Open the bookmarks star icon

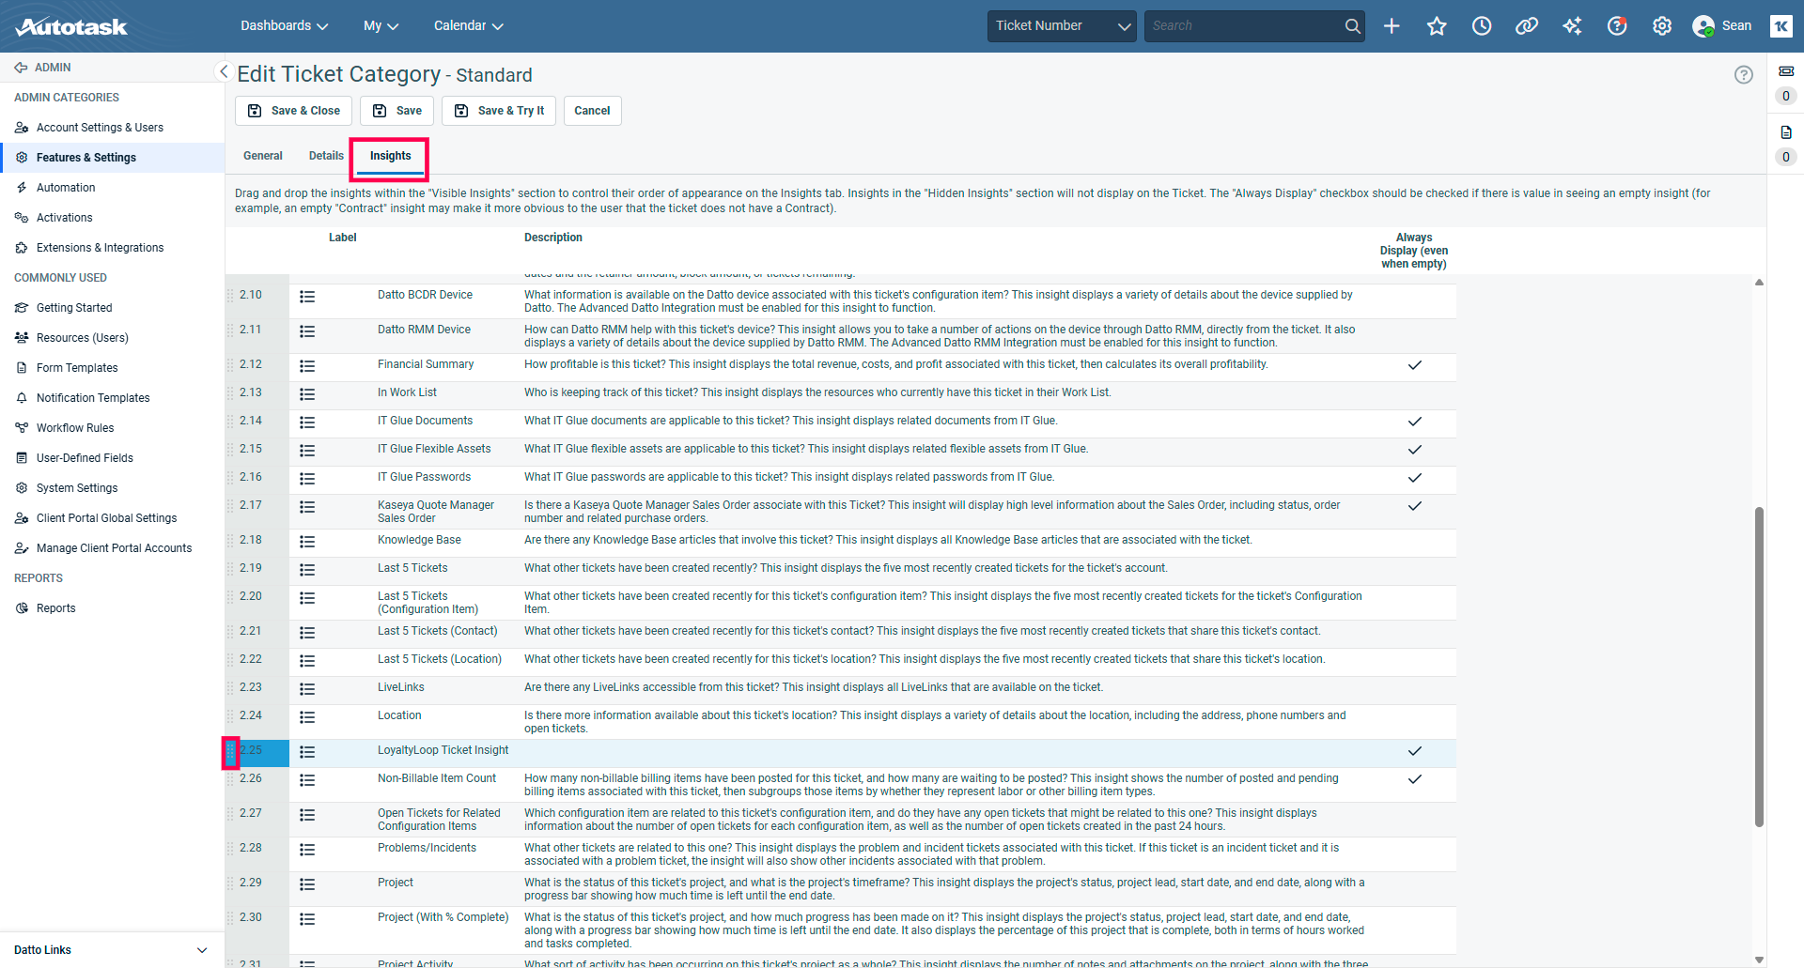pyautogui.click(x=1437, y=26)
